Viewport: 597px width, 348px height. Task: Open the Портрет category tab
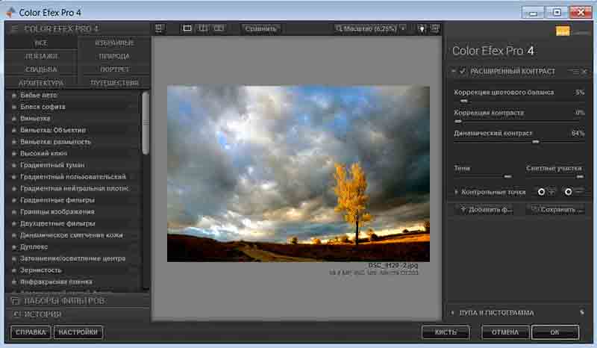coord(114,69)
